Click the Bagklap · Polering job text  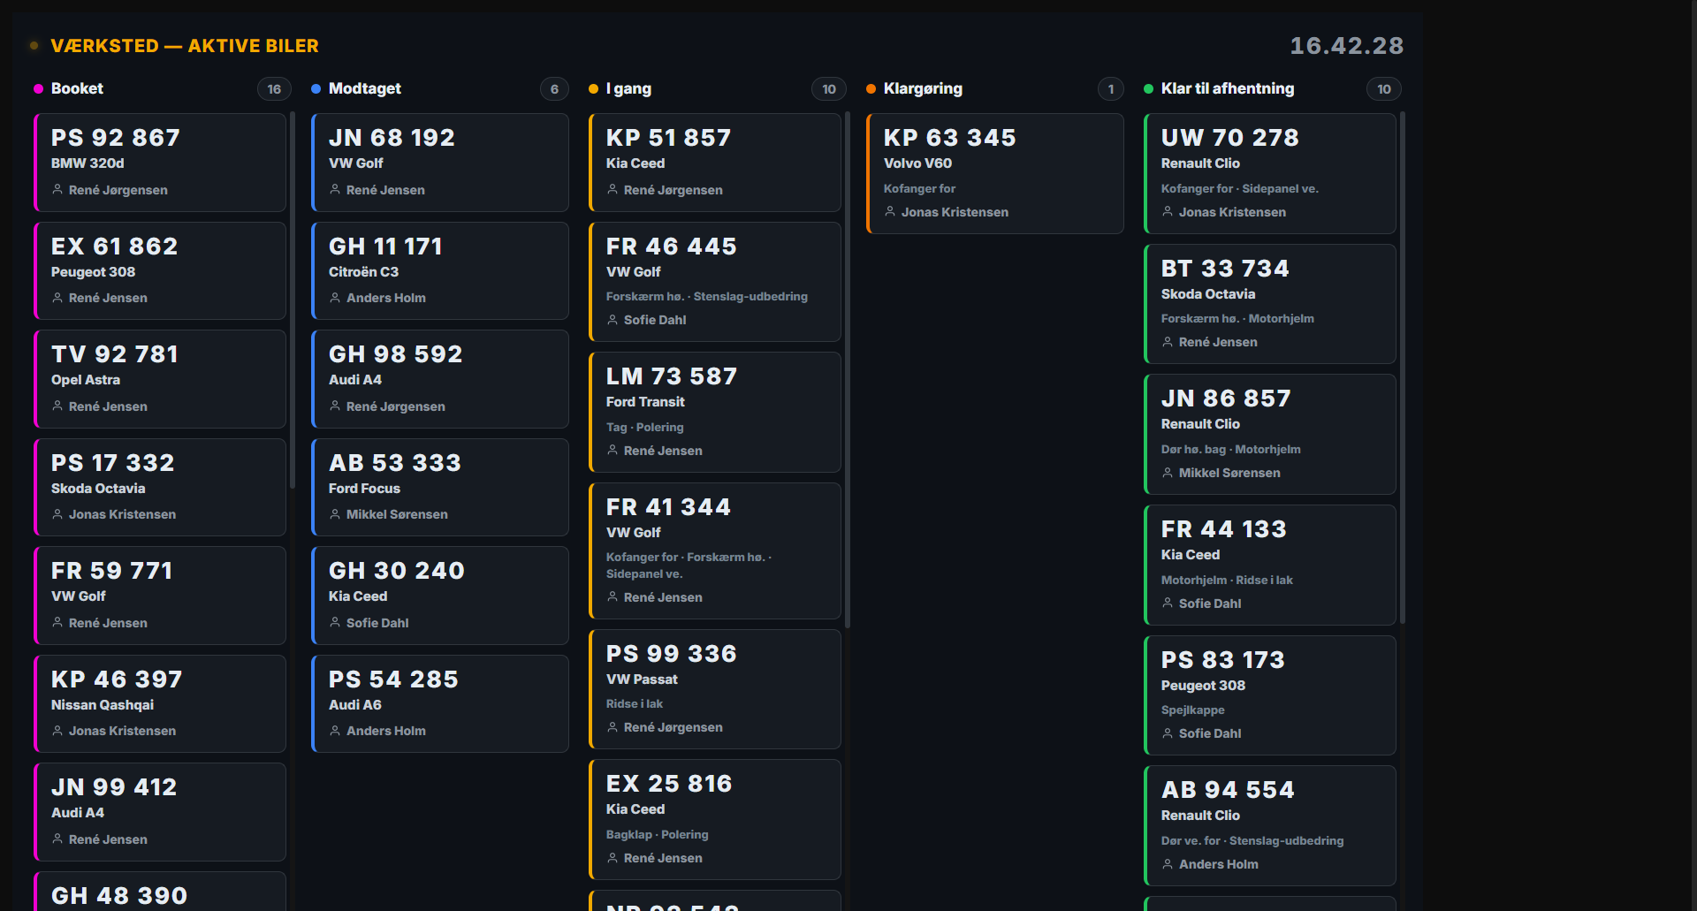coord(658,834)
